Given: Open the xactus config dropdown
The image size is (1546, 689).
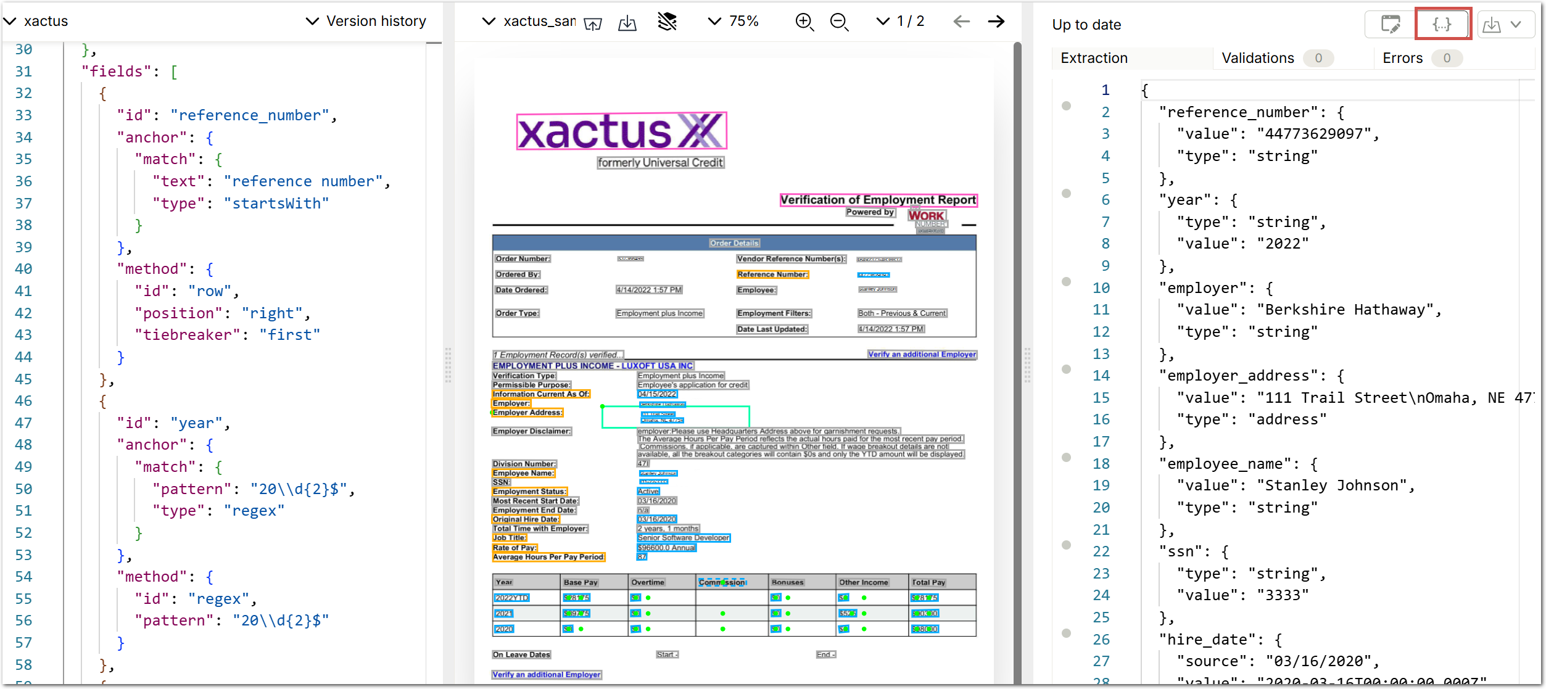Looking at the screenshot, I should point(36,21).
